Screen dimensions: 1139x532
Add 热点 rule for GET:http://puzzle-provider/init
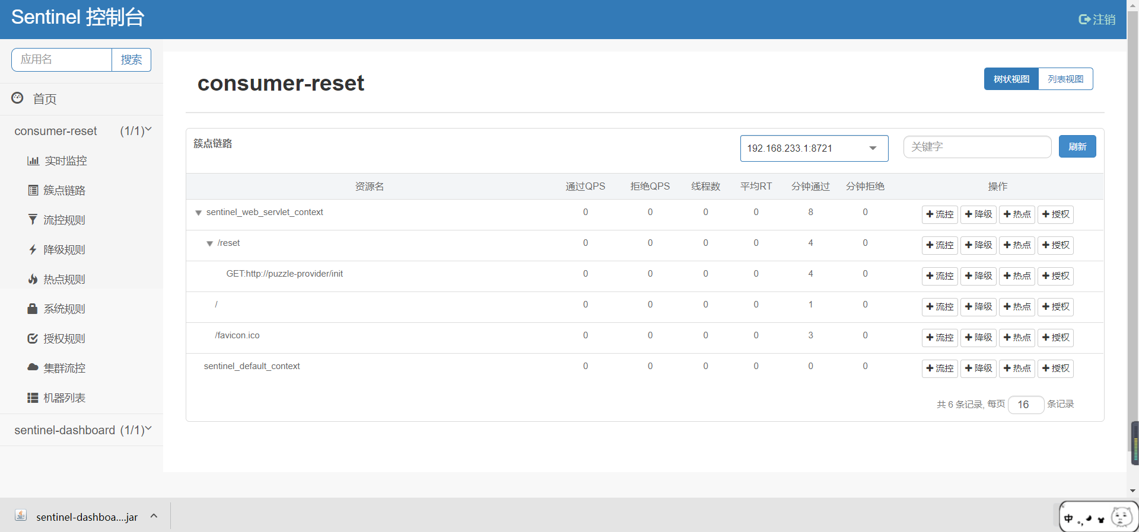(x=1017, y=276)
